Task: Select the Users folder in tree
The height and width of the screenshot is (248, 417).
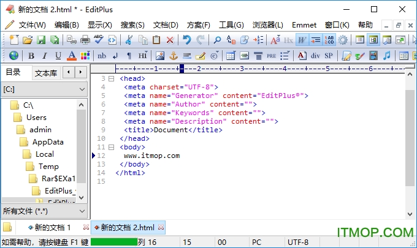Action: click(36, 118)
